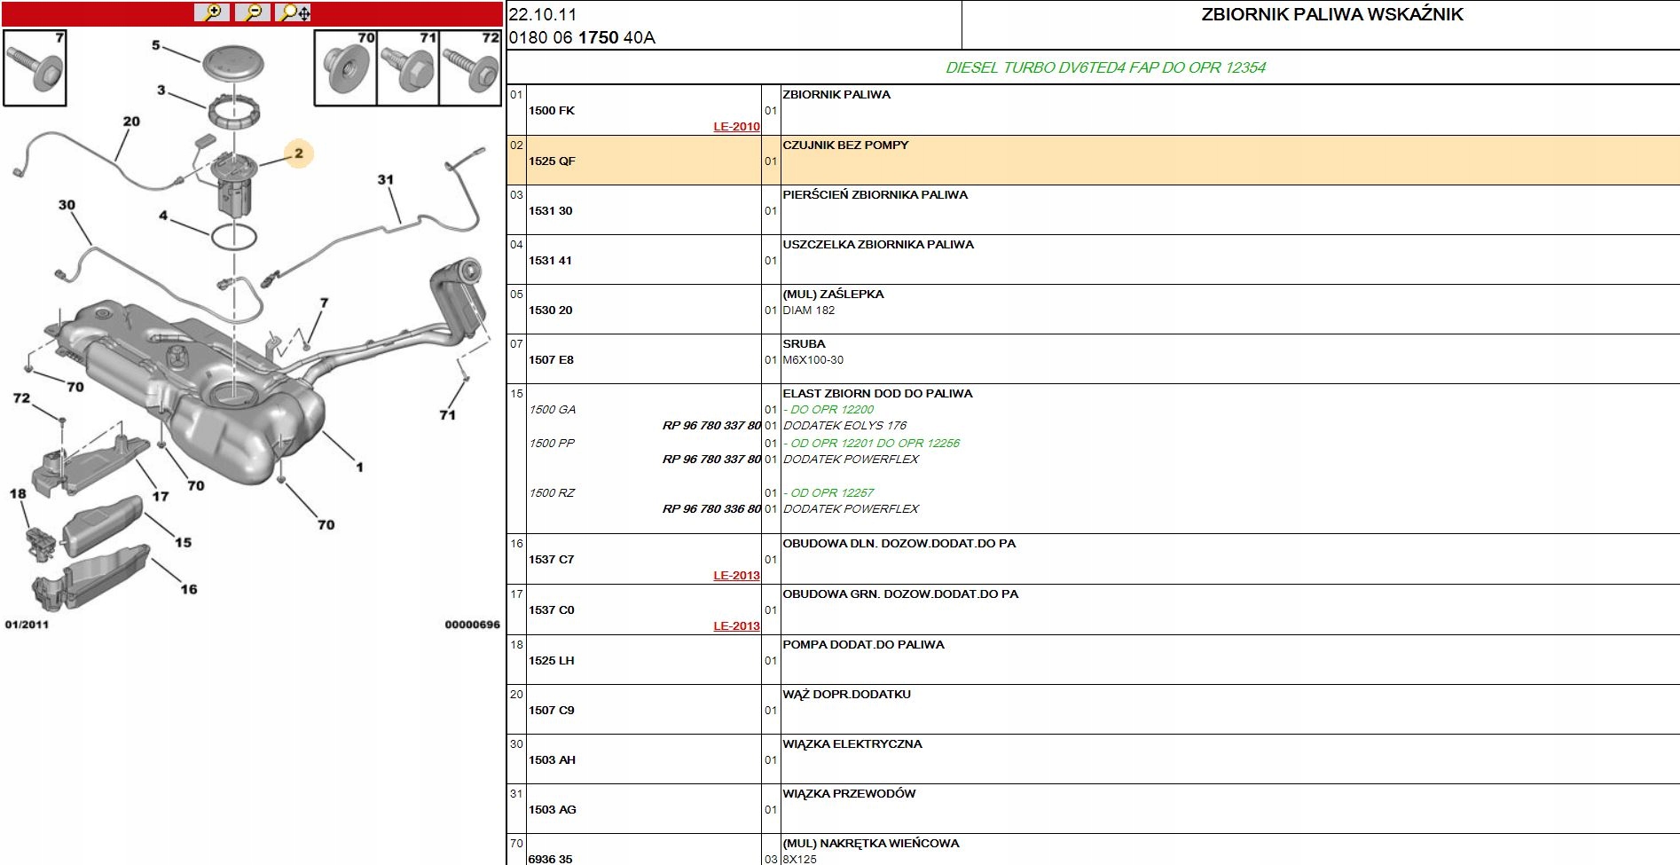This screenshot has width=1680, height=865.
Task: Select callout 4 for the gasket in diagram
Action: pos(163,216)
